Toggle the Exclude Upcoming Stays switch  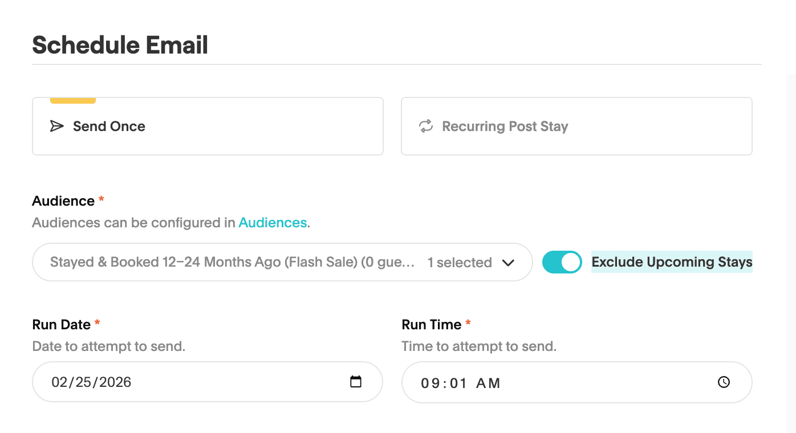[562, 262]
